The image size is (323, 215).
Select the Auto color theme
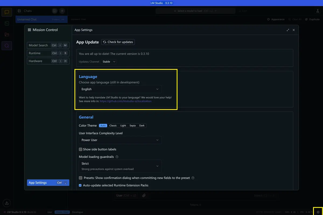pyautogui.click(x=103, y=126)
